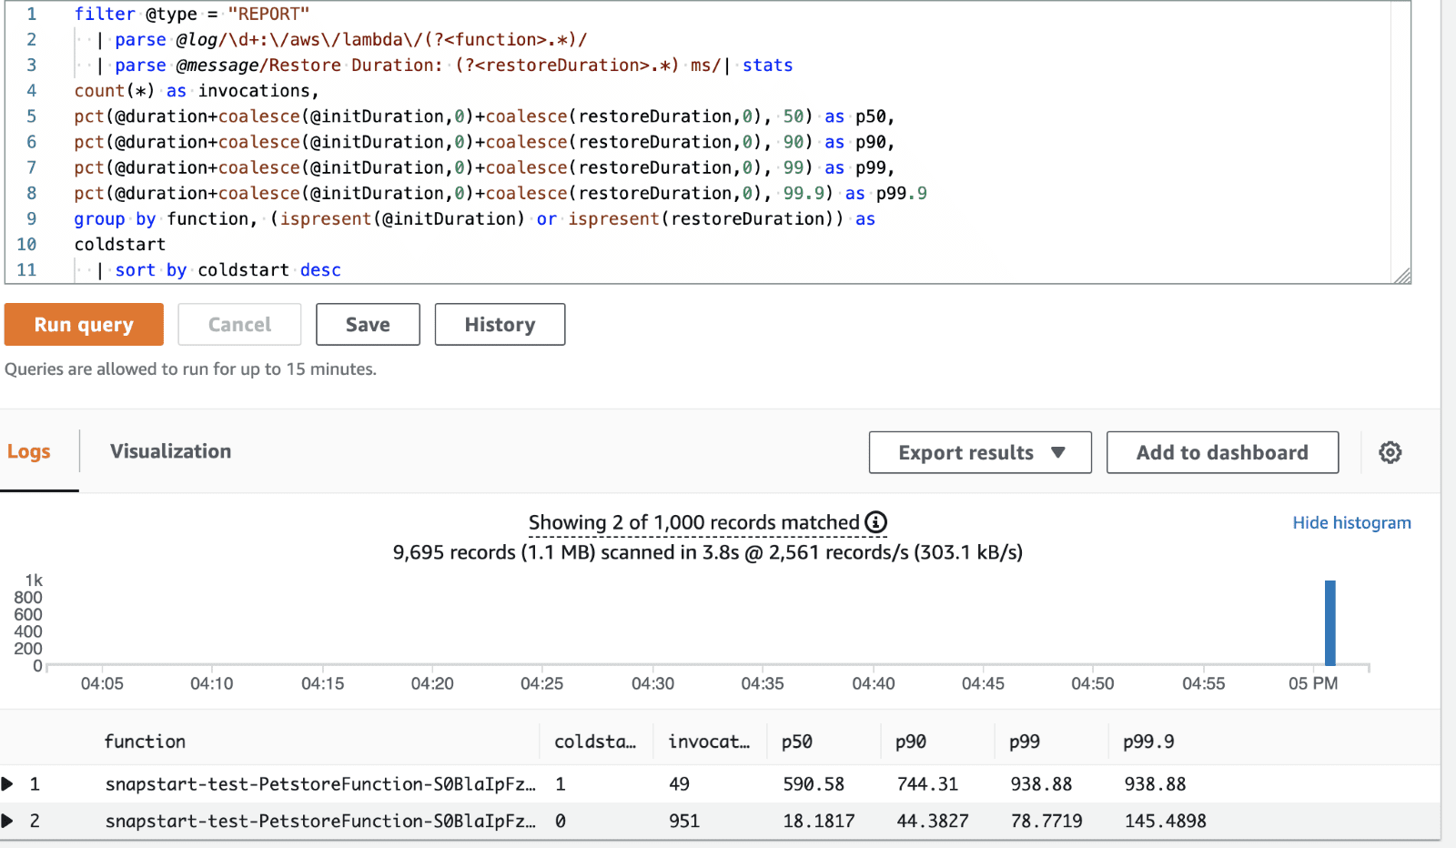Screen dimensions: 1456x848
Task: Open results settings gear icon
Action: (x=1390, y=452)
